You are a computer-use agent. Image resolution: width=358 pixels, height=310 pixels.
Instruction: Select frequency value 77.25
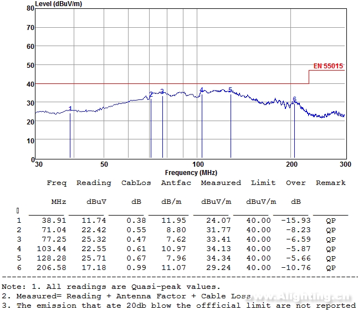pos(54,239)
